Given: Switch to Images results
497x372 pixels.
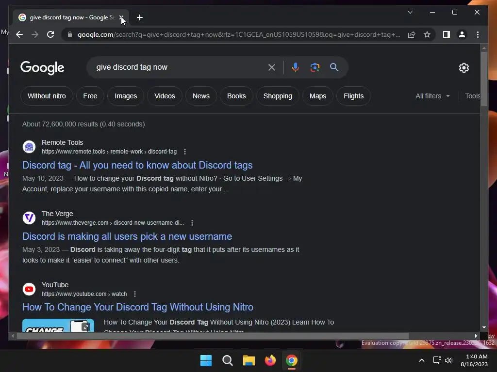Looking at the screenshot, I should (x=126, y=96).
